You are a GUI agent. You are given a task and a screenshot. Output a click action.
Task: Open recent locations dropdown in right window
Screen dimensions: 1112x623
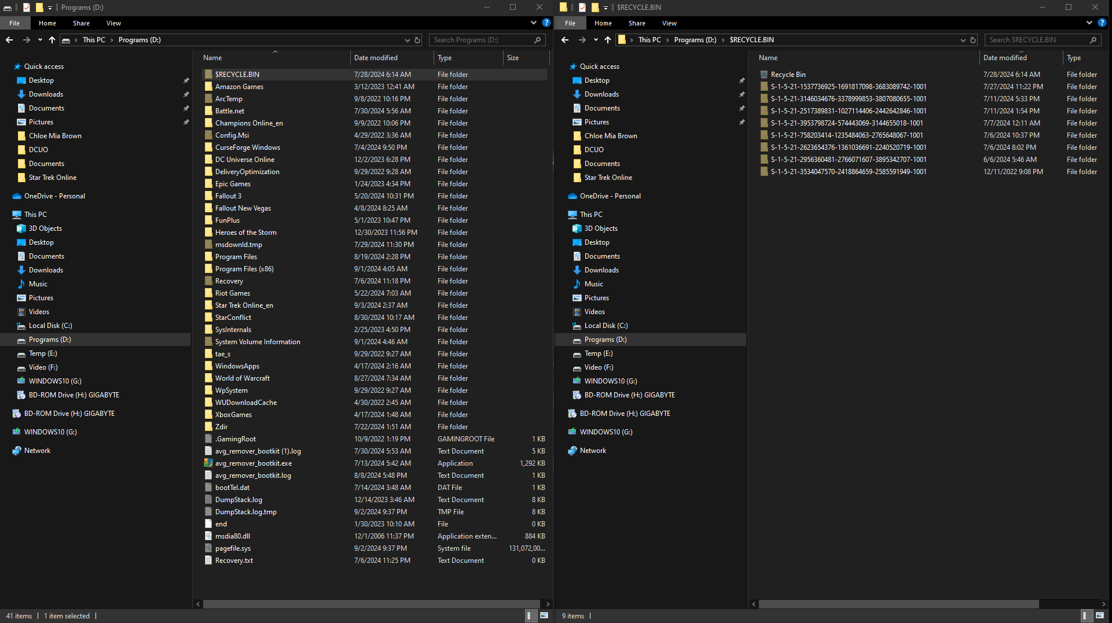[x=596, y=40]
